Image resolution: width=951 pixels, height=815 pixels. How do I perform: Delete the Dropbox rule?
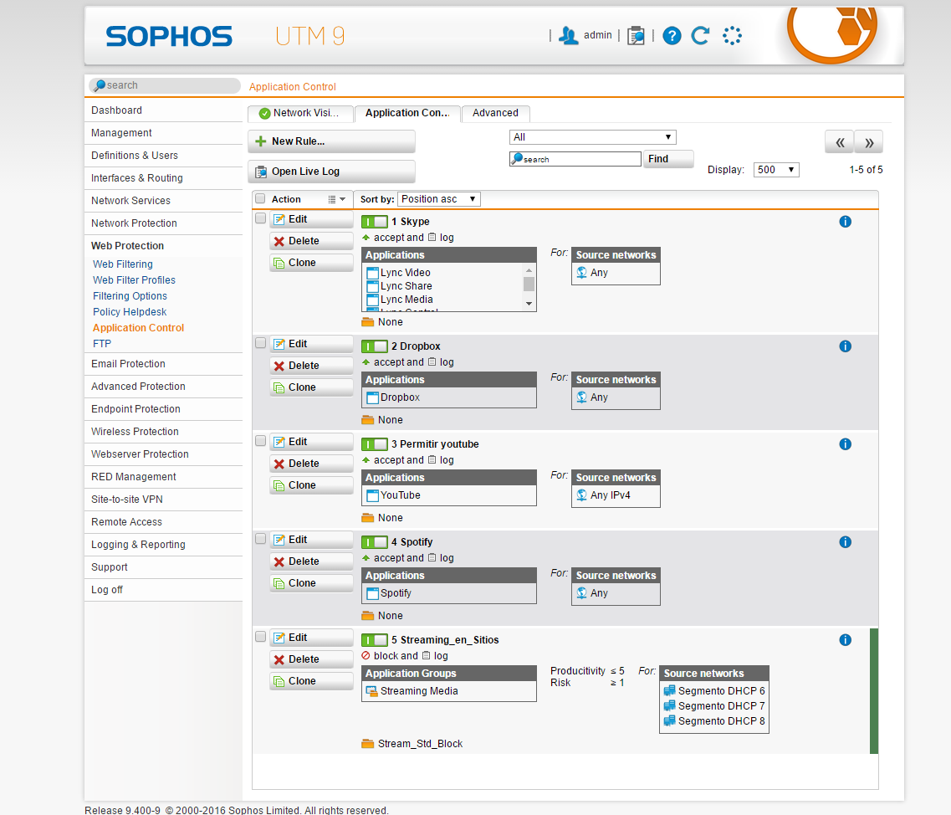311,366
